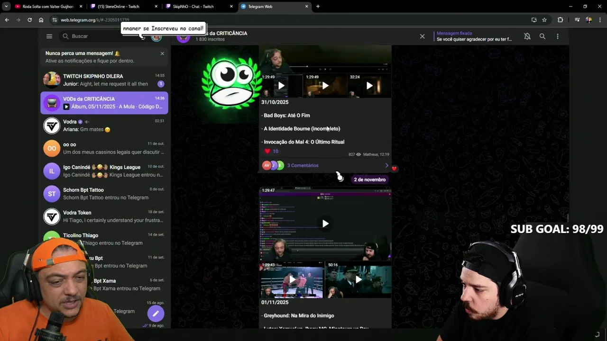Open the browser media controls icon
This screenshot has width=607, height=341.
[x=577, y=20]
